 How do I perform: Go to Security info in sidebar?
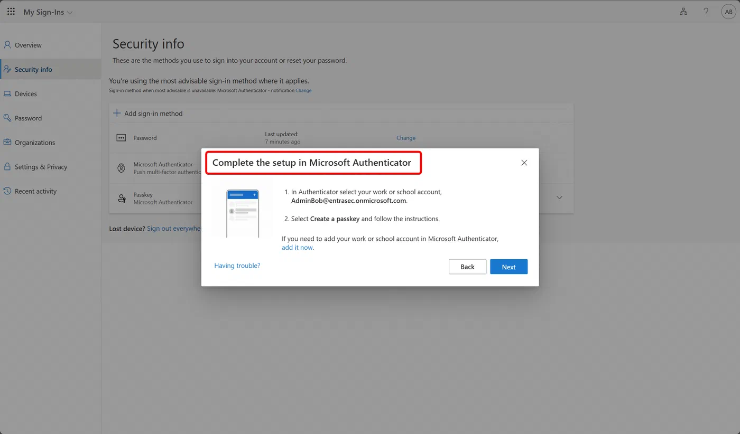51,69
